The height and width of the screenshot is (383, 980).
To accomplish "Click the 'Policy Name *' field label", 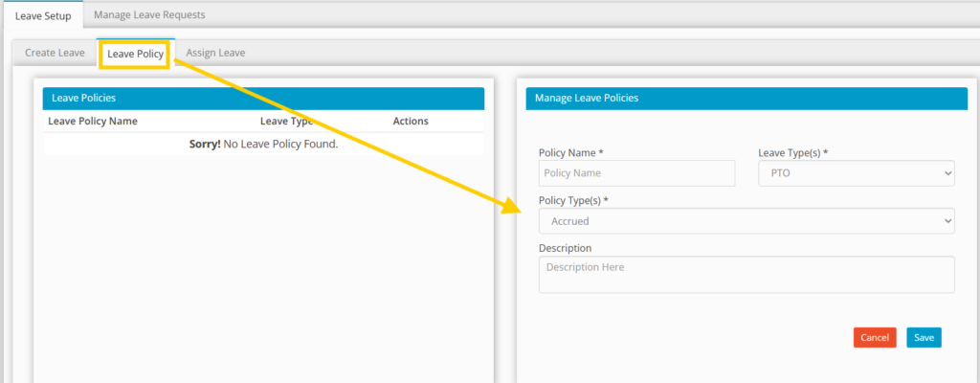I will 571,153.
